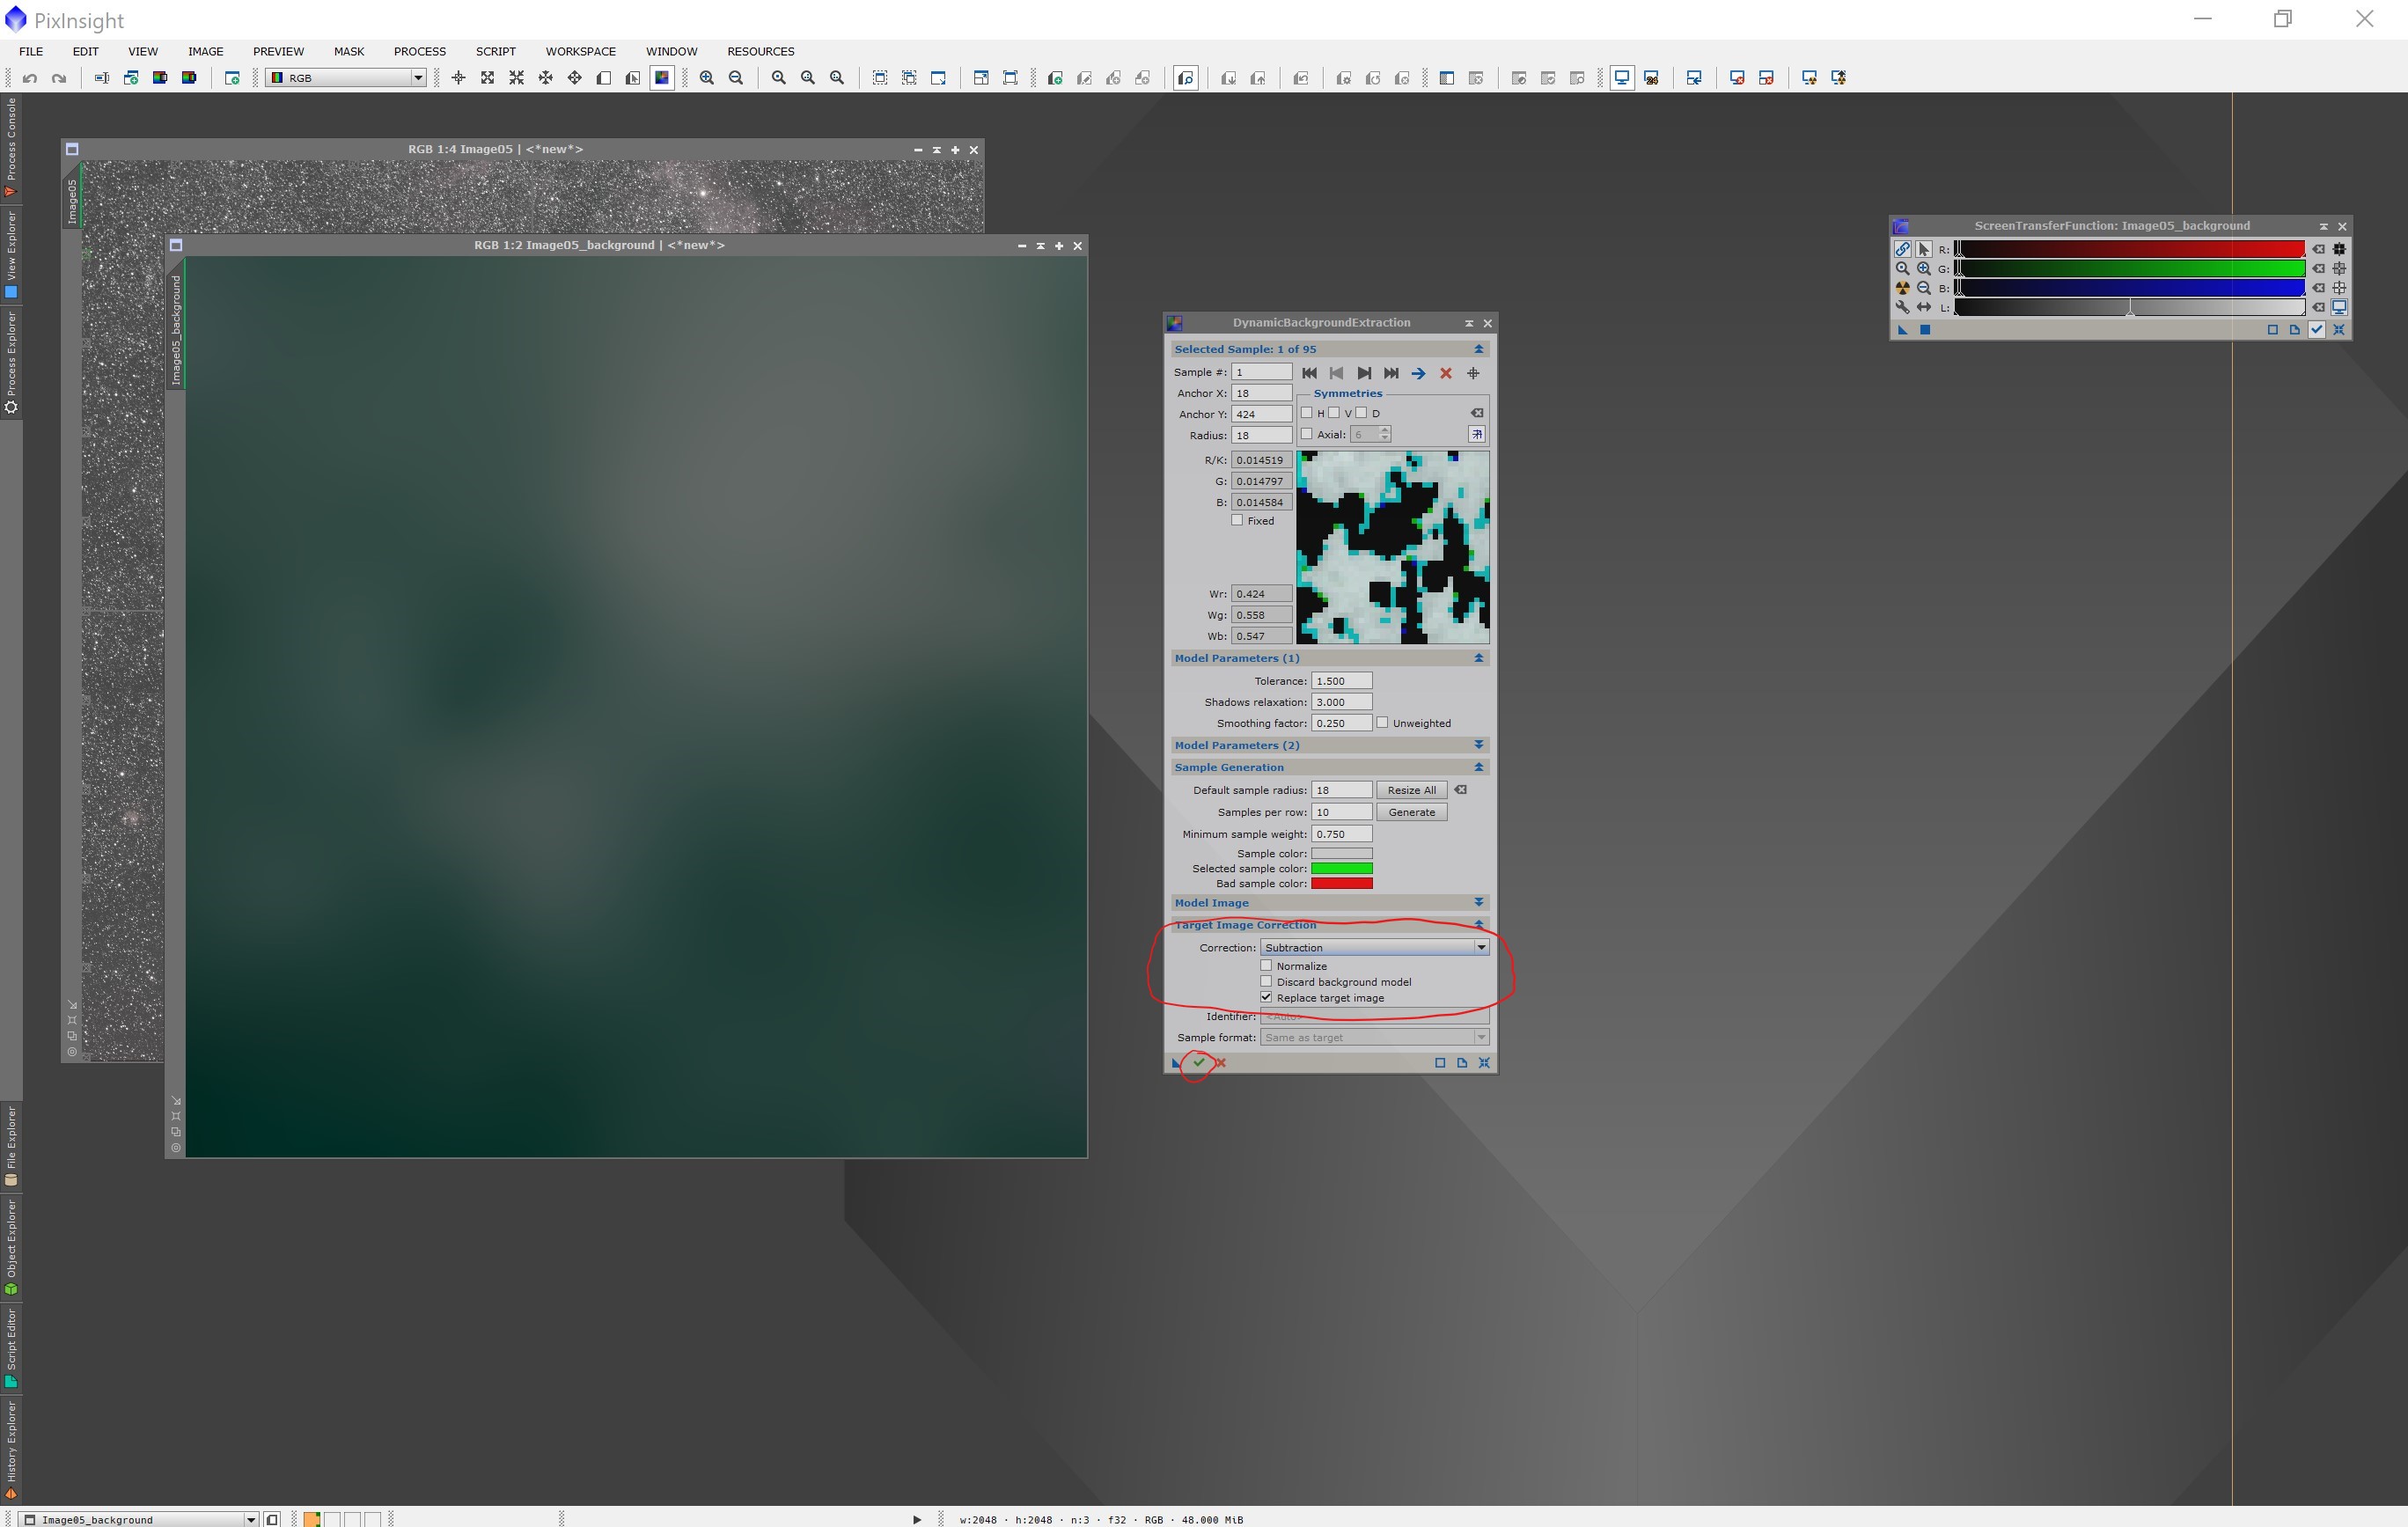Click the STF auto stretch radioactive icon
The image size is (2408, 1527).
[x=1902, y=288]
